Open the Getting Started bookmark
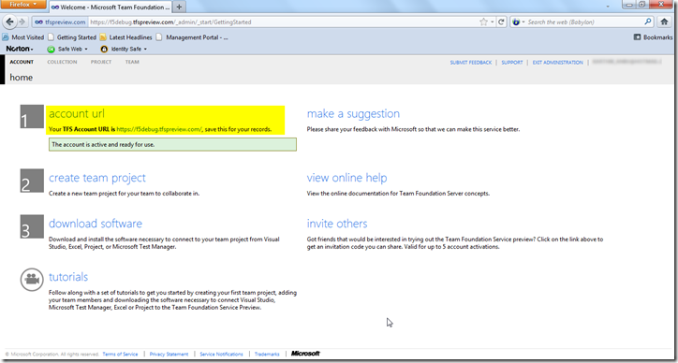Image resolution: width=678 pixels, height=363 pixels. (72, 37)
